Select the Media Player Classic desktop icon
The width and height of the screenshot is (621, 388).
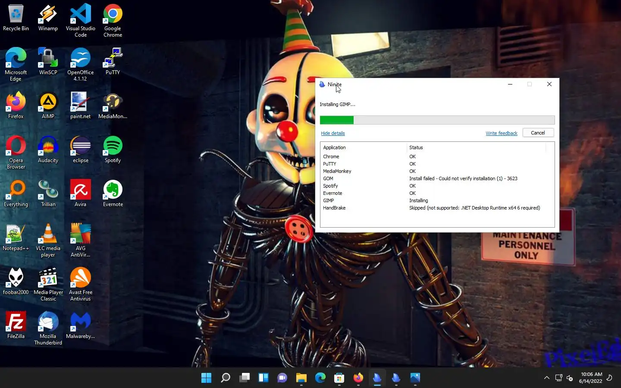coord(48,284)
